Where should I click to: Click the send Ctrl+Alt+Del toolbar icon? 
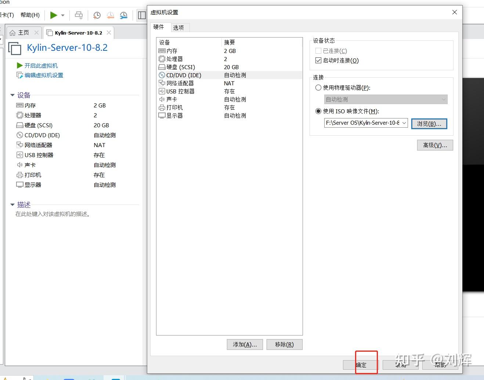(x=79, y=15)
